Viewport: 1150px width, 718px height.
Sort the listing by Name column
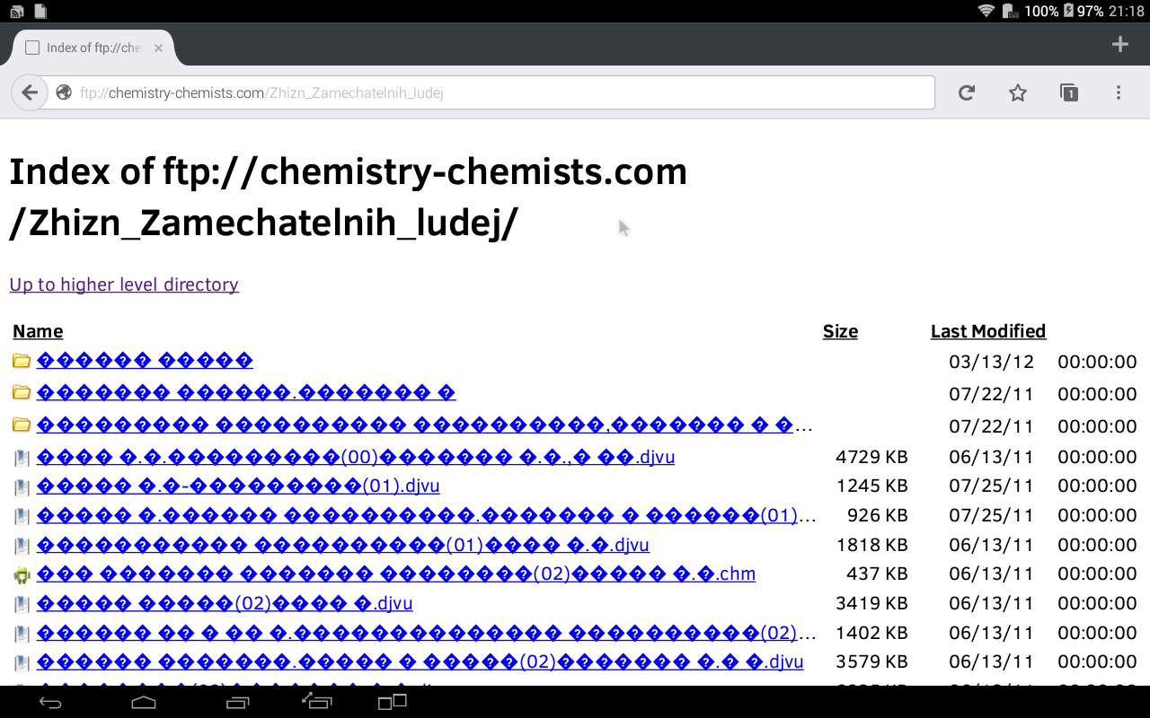pyautogui.click(x=38, y=331)
